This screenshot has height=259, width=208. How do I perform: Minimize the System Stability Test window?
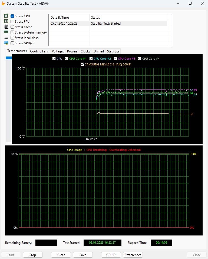click(178, 3)
